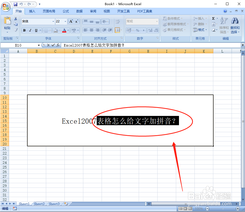Align text to bottom of cell
The width and height of the screenshot is (245, 212).
[x=97, y=21]
